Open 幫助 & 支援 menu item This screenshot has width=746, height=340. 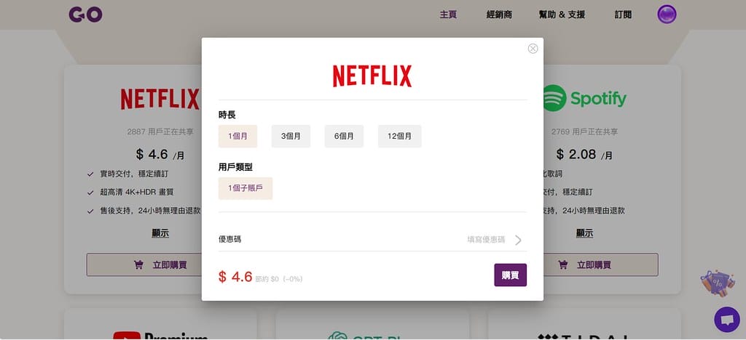[562, 15]
